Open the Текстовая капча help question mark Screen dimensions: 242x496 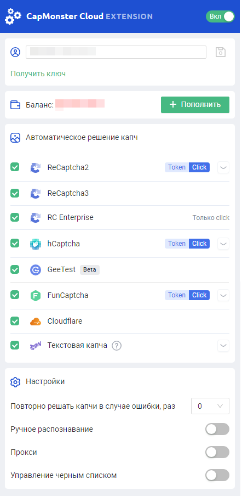pos(117,346)
